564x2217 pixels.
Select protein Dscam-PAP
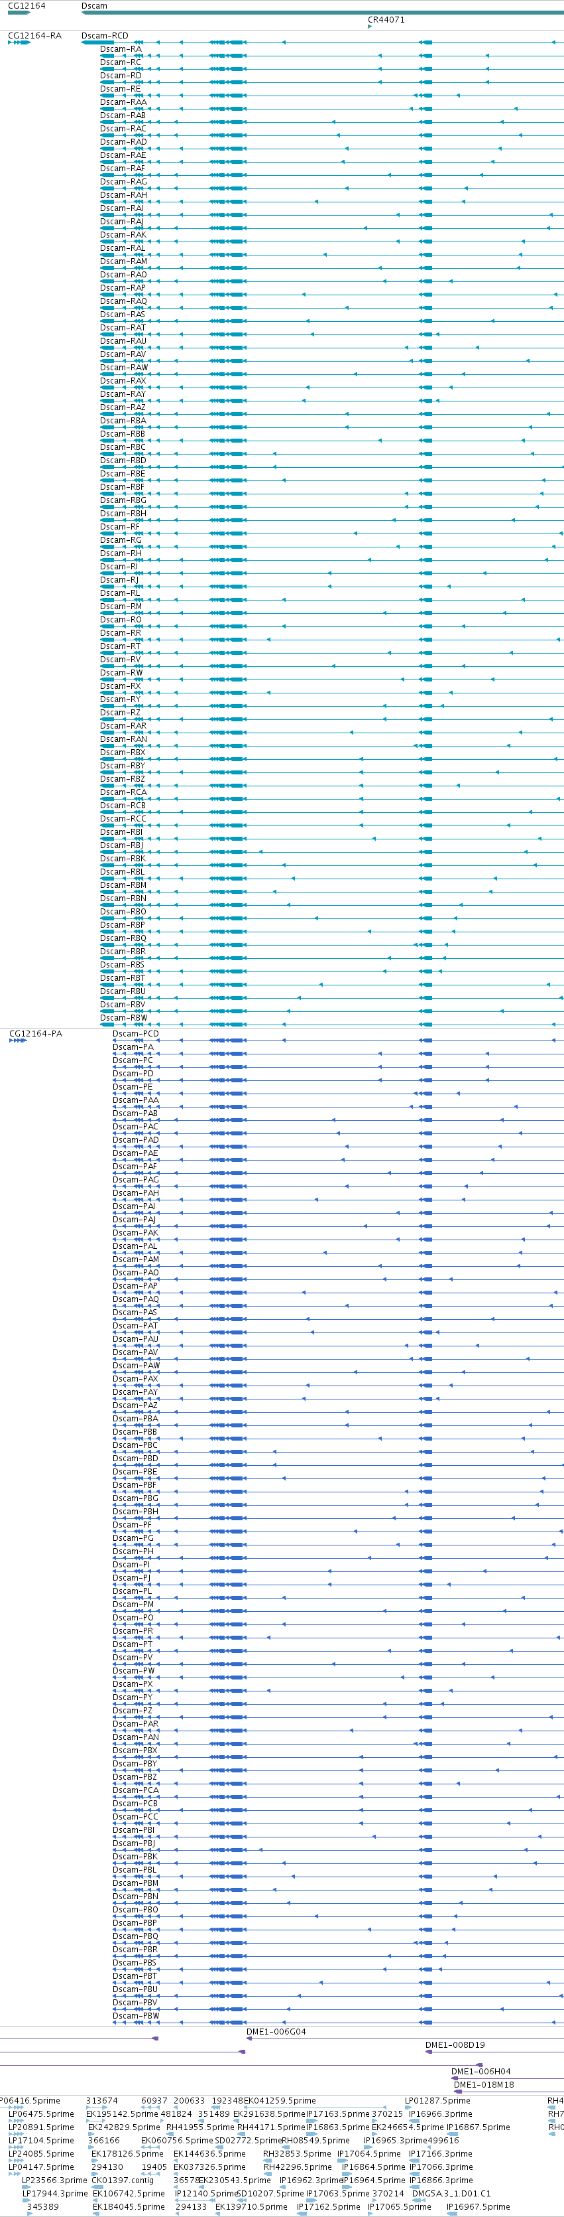[x=135, y=1286]
